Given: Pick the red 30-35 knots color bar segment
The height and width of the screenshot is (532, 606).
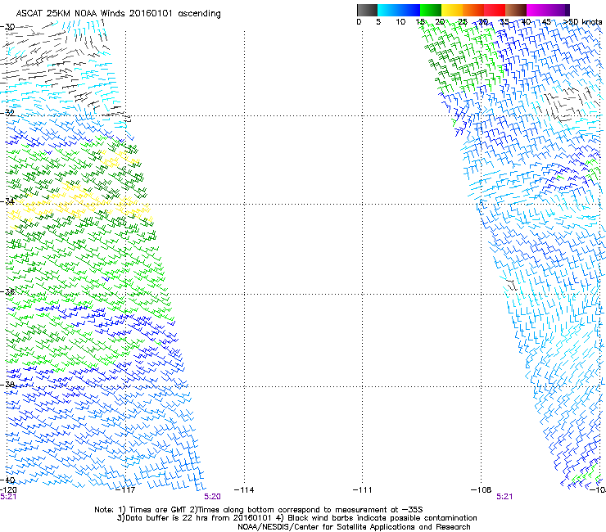Looking at the screenshot, I should click(495, 10).
